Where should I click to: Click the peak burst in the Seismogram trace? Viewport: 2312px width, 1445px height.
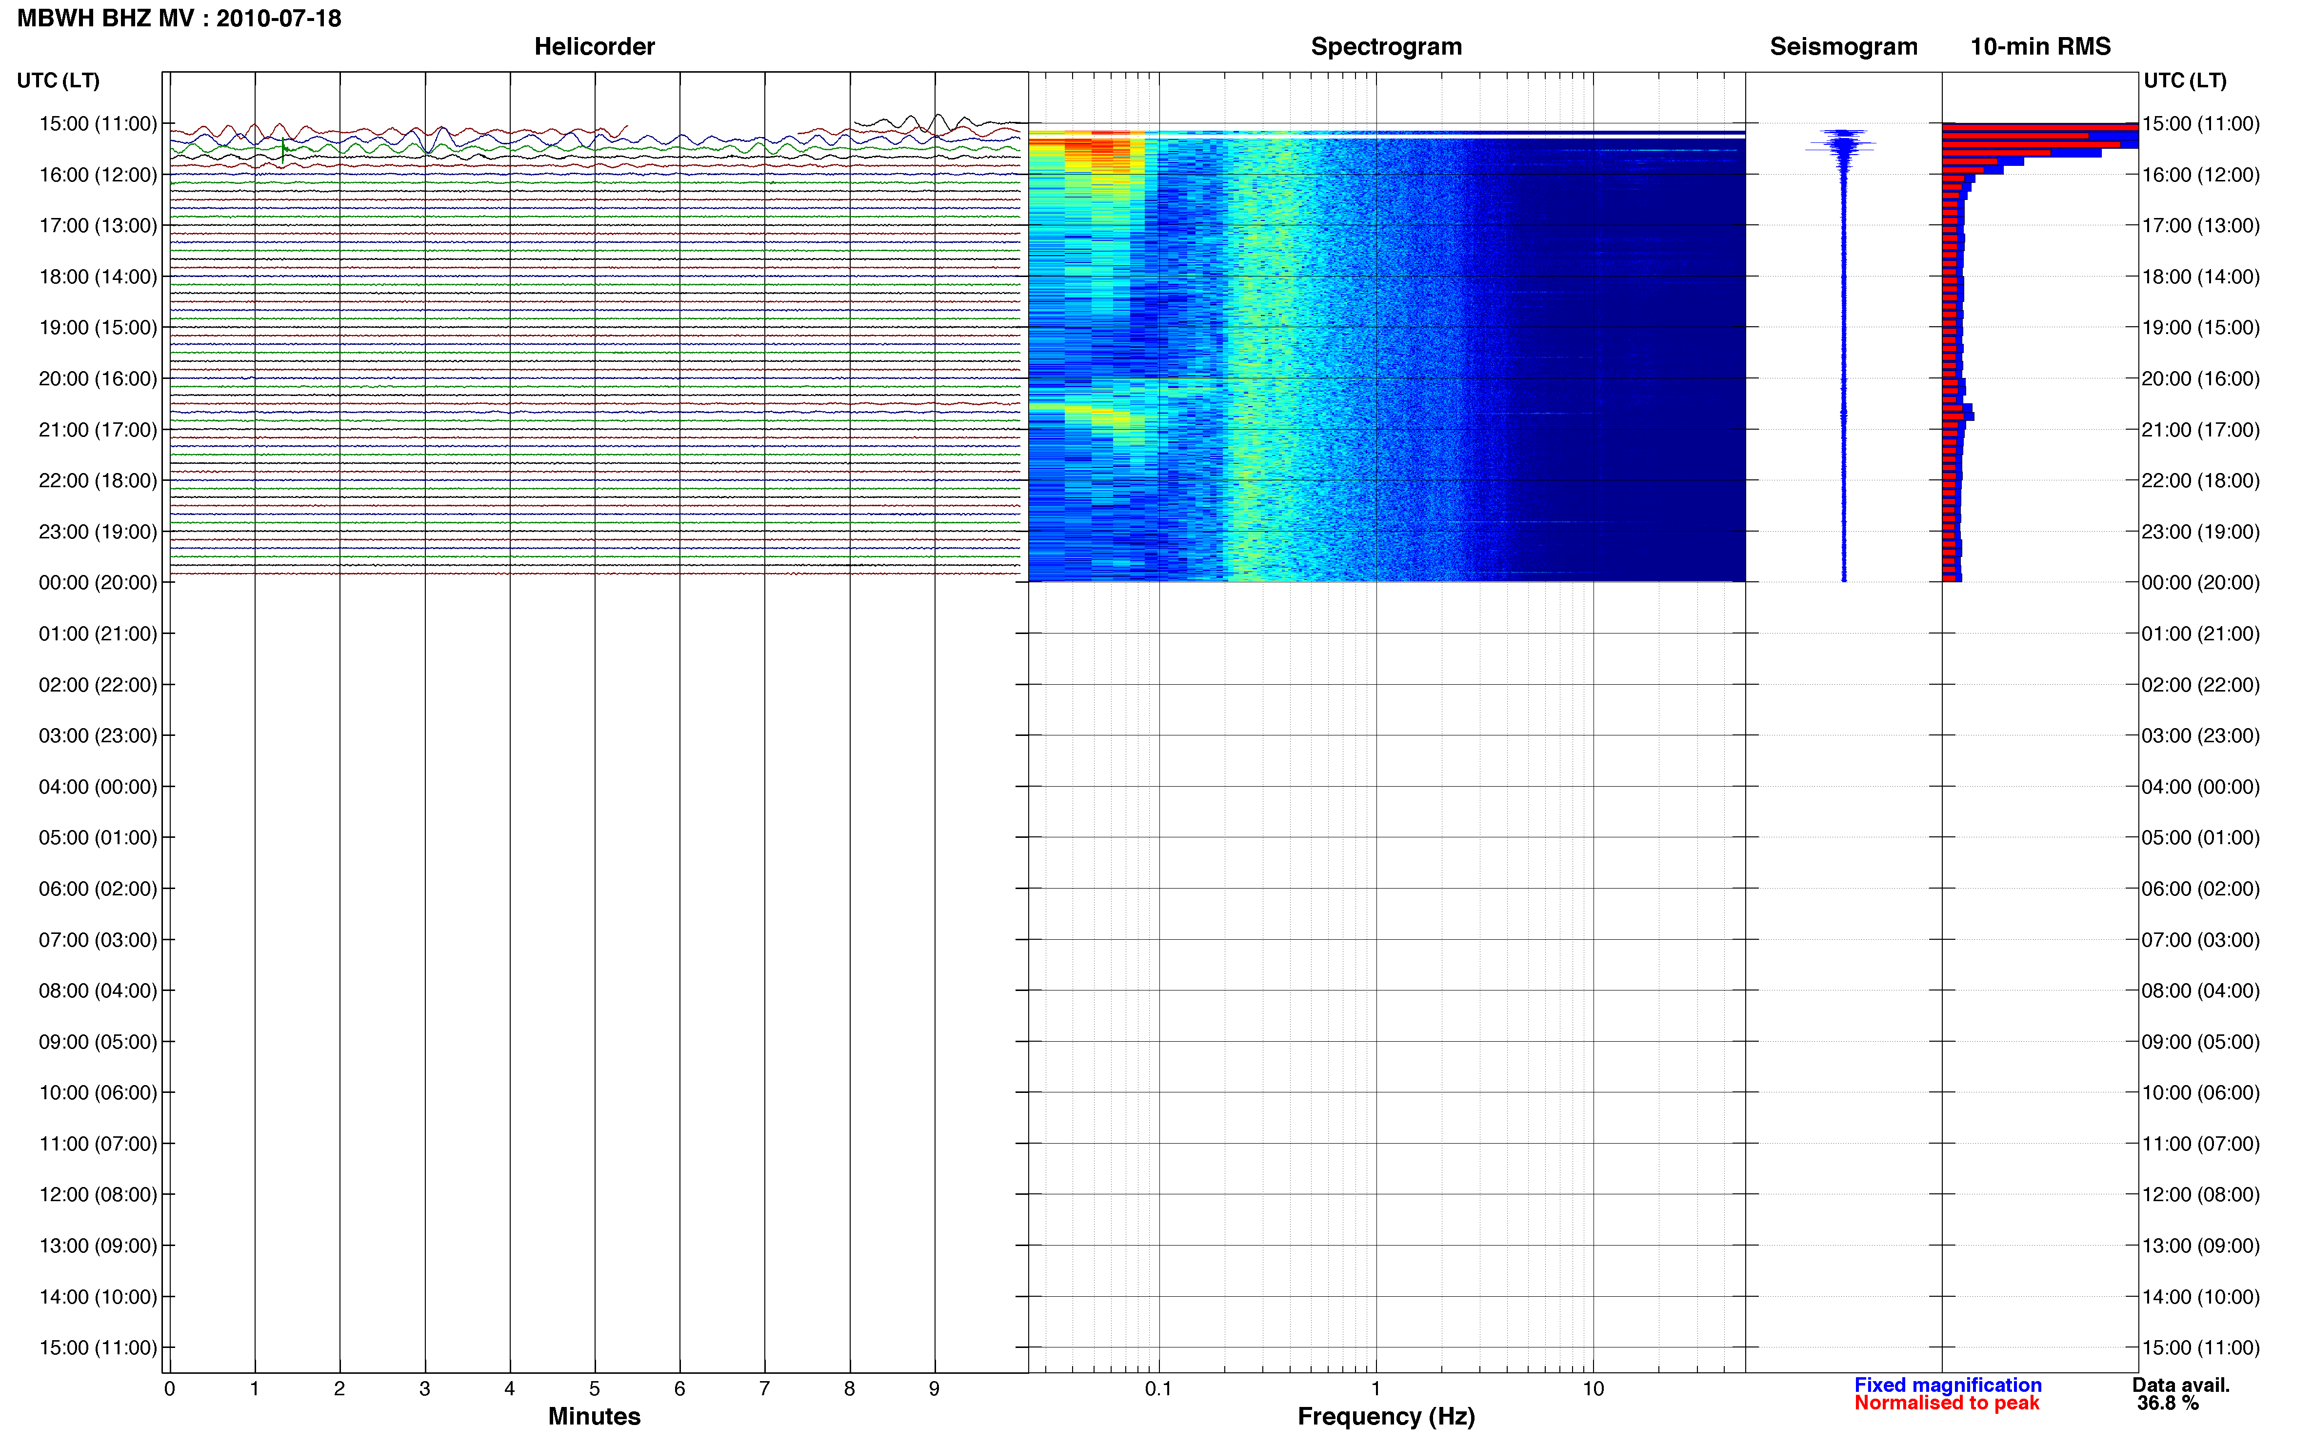click(1842, 145)
